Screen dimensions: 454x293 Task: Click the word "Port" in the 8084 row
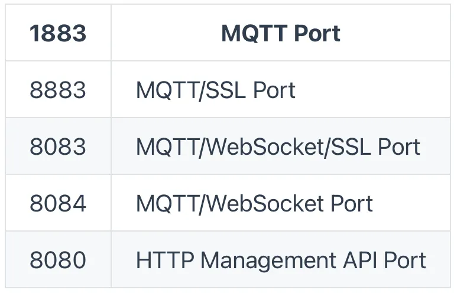click(x=349, y=204)
